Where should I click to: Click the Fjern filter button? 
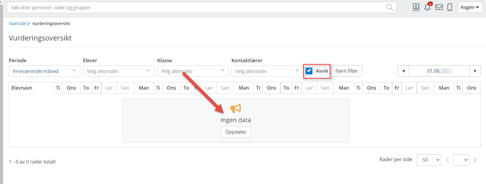coord(346,71)
